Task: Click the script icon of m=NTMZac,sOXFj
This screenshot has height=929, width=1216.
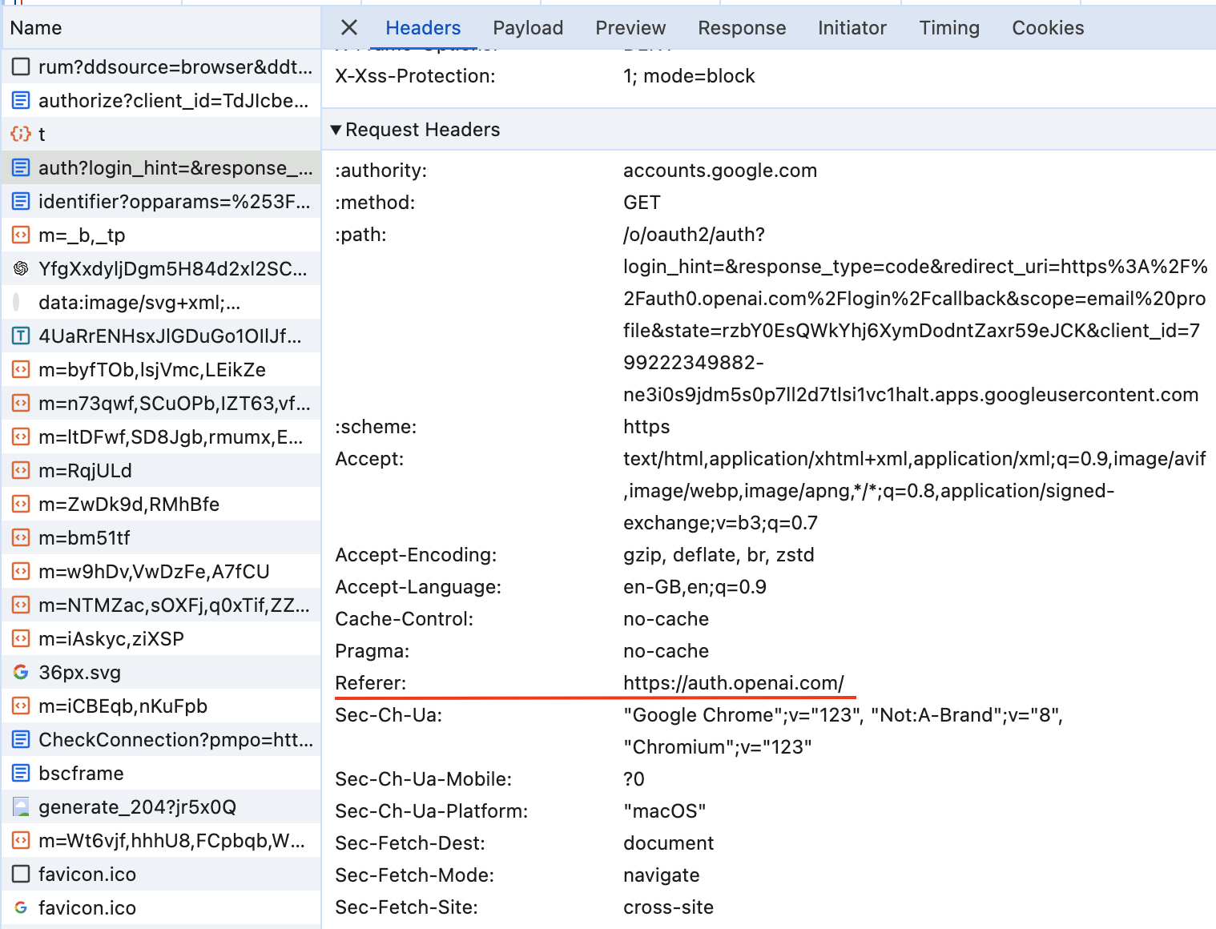Action: [21, 605]
